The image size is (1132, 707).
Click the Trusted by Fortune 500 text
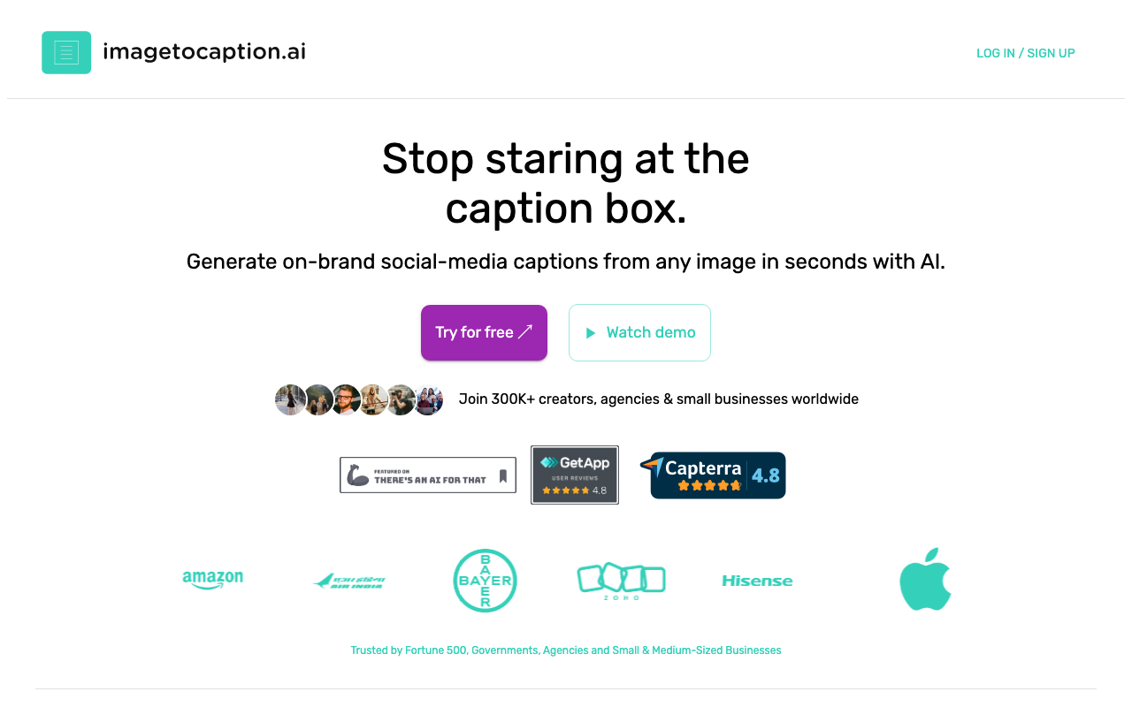point(566,650)
